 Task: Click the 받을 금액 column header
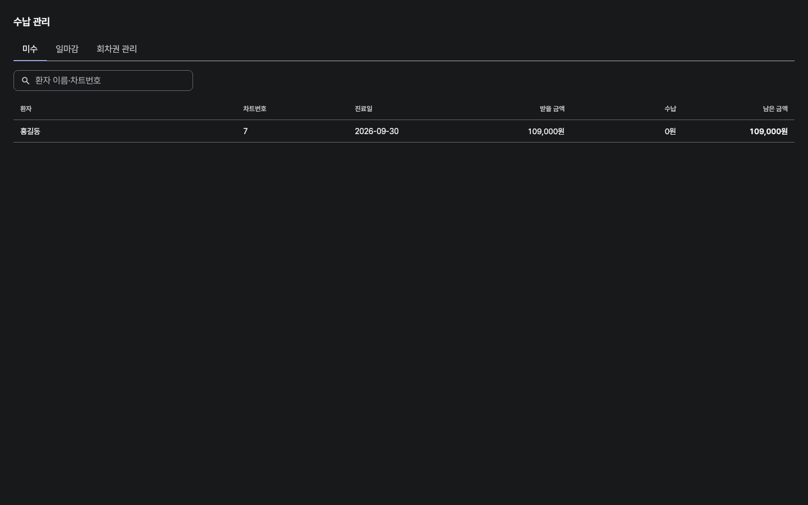pyautogui.click(x=552, y=109)
